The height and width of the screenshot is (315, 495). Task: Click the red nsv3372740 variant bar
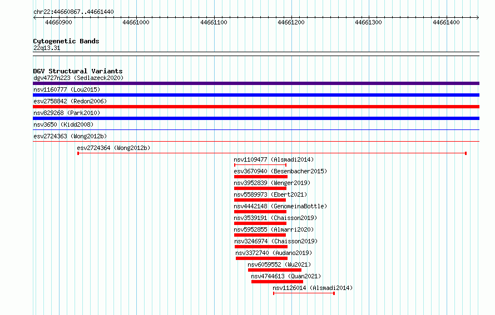point(262,258)
